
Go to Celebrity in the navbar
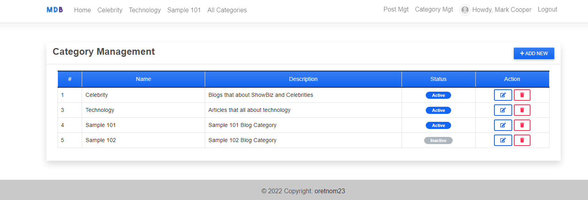point(110,10)
